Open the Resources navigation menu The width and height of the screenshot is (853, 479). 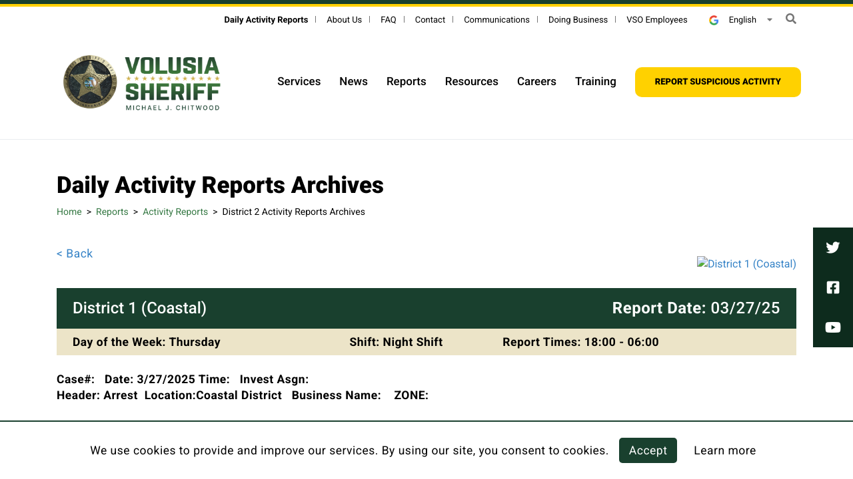[471, 81]
